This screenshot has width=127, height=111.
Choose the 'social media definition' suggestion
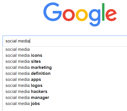click(x=65, y=73)
